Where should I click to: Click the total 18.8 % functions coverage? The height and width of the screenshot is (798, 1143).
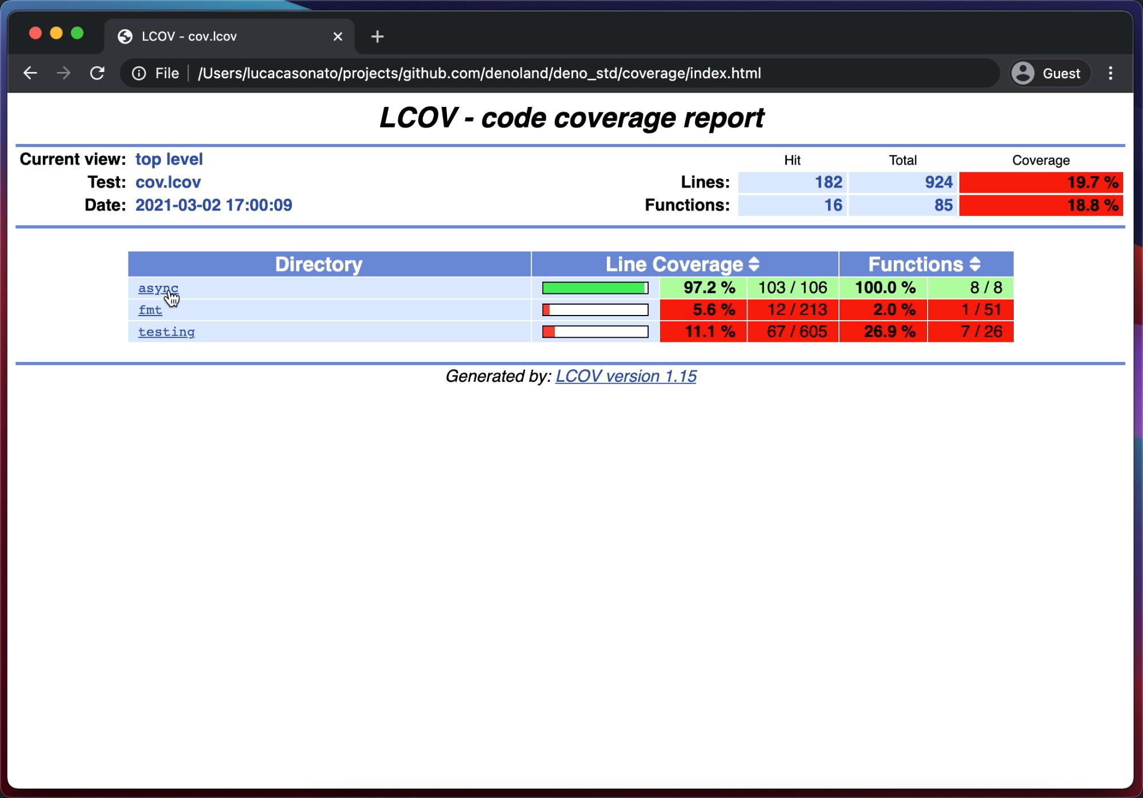tap(1041, 205)
